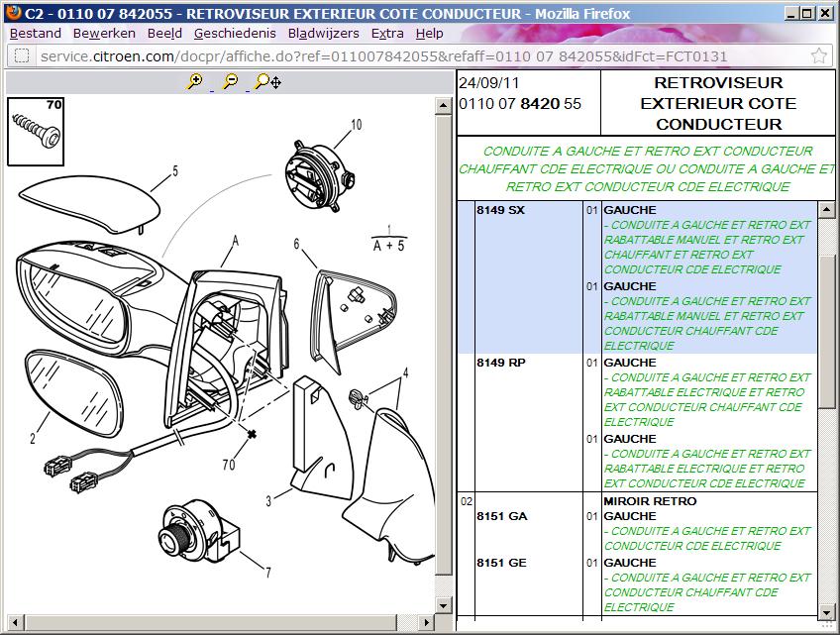Screen dimensions: 840x635
Task: Click the date 24/09/11
Action: [488, 83]
